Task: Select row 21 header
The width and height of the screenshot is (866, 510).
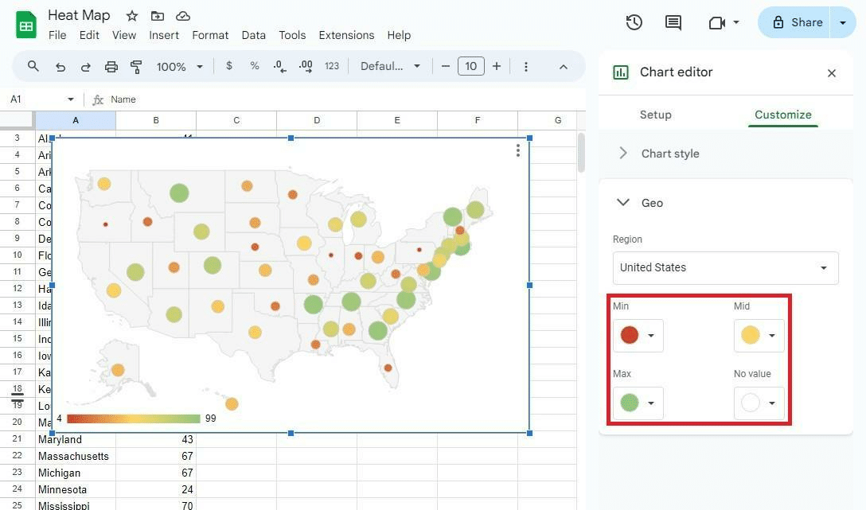Action: (18, 439)
